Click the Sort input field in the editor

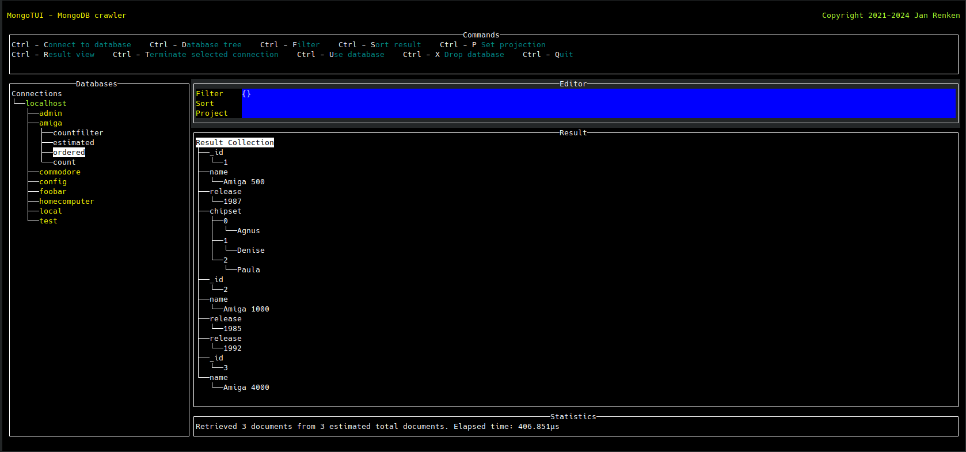click(599, 104)
